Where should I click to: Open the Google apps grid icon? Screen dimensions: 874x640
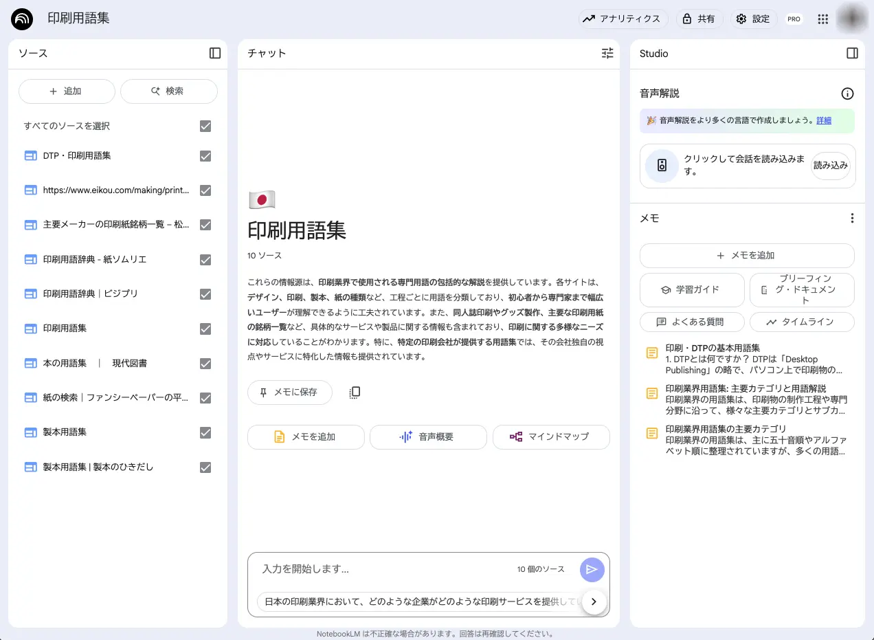[x=822, y=19]
